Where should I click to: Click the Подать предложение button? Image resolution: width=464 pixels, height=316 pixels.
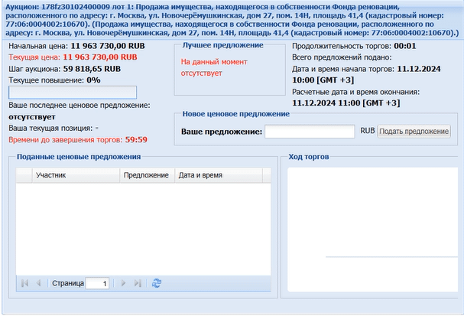tap(414, 131)
